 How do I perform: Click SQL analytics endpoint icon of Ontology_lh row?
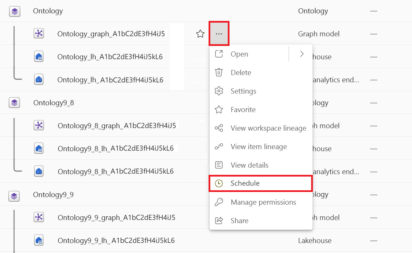[39, 80]
